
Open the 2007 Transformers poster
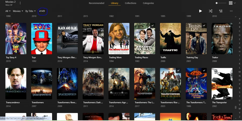pos(42,84)
